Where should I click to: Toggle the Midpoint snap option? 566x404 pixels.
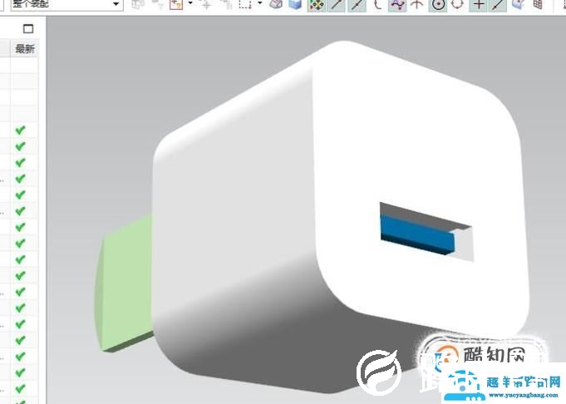(x=356, y=5)
